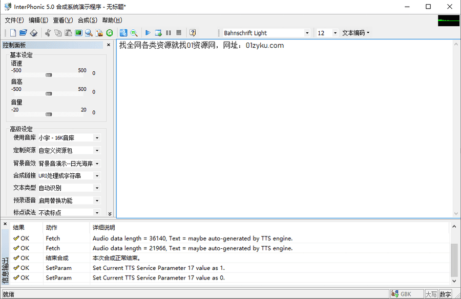Screen dimensions: 461x299
Task: Pause playback with the pause icon
Action: click(x=169, y=33)
